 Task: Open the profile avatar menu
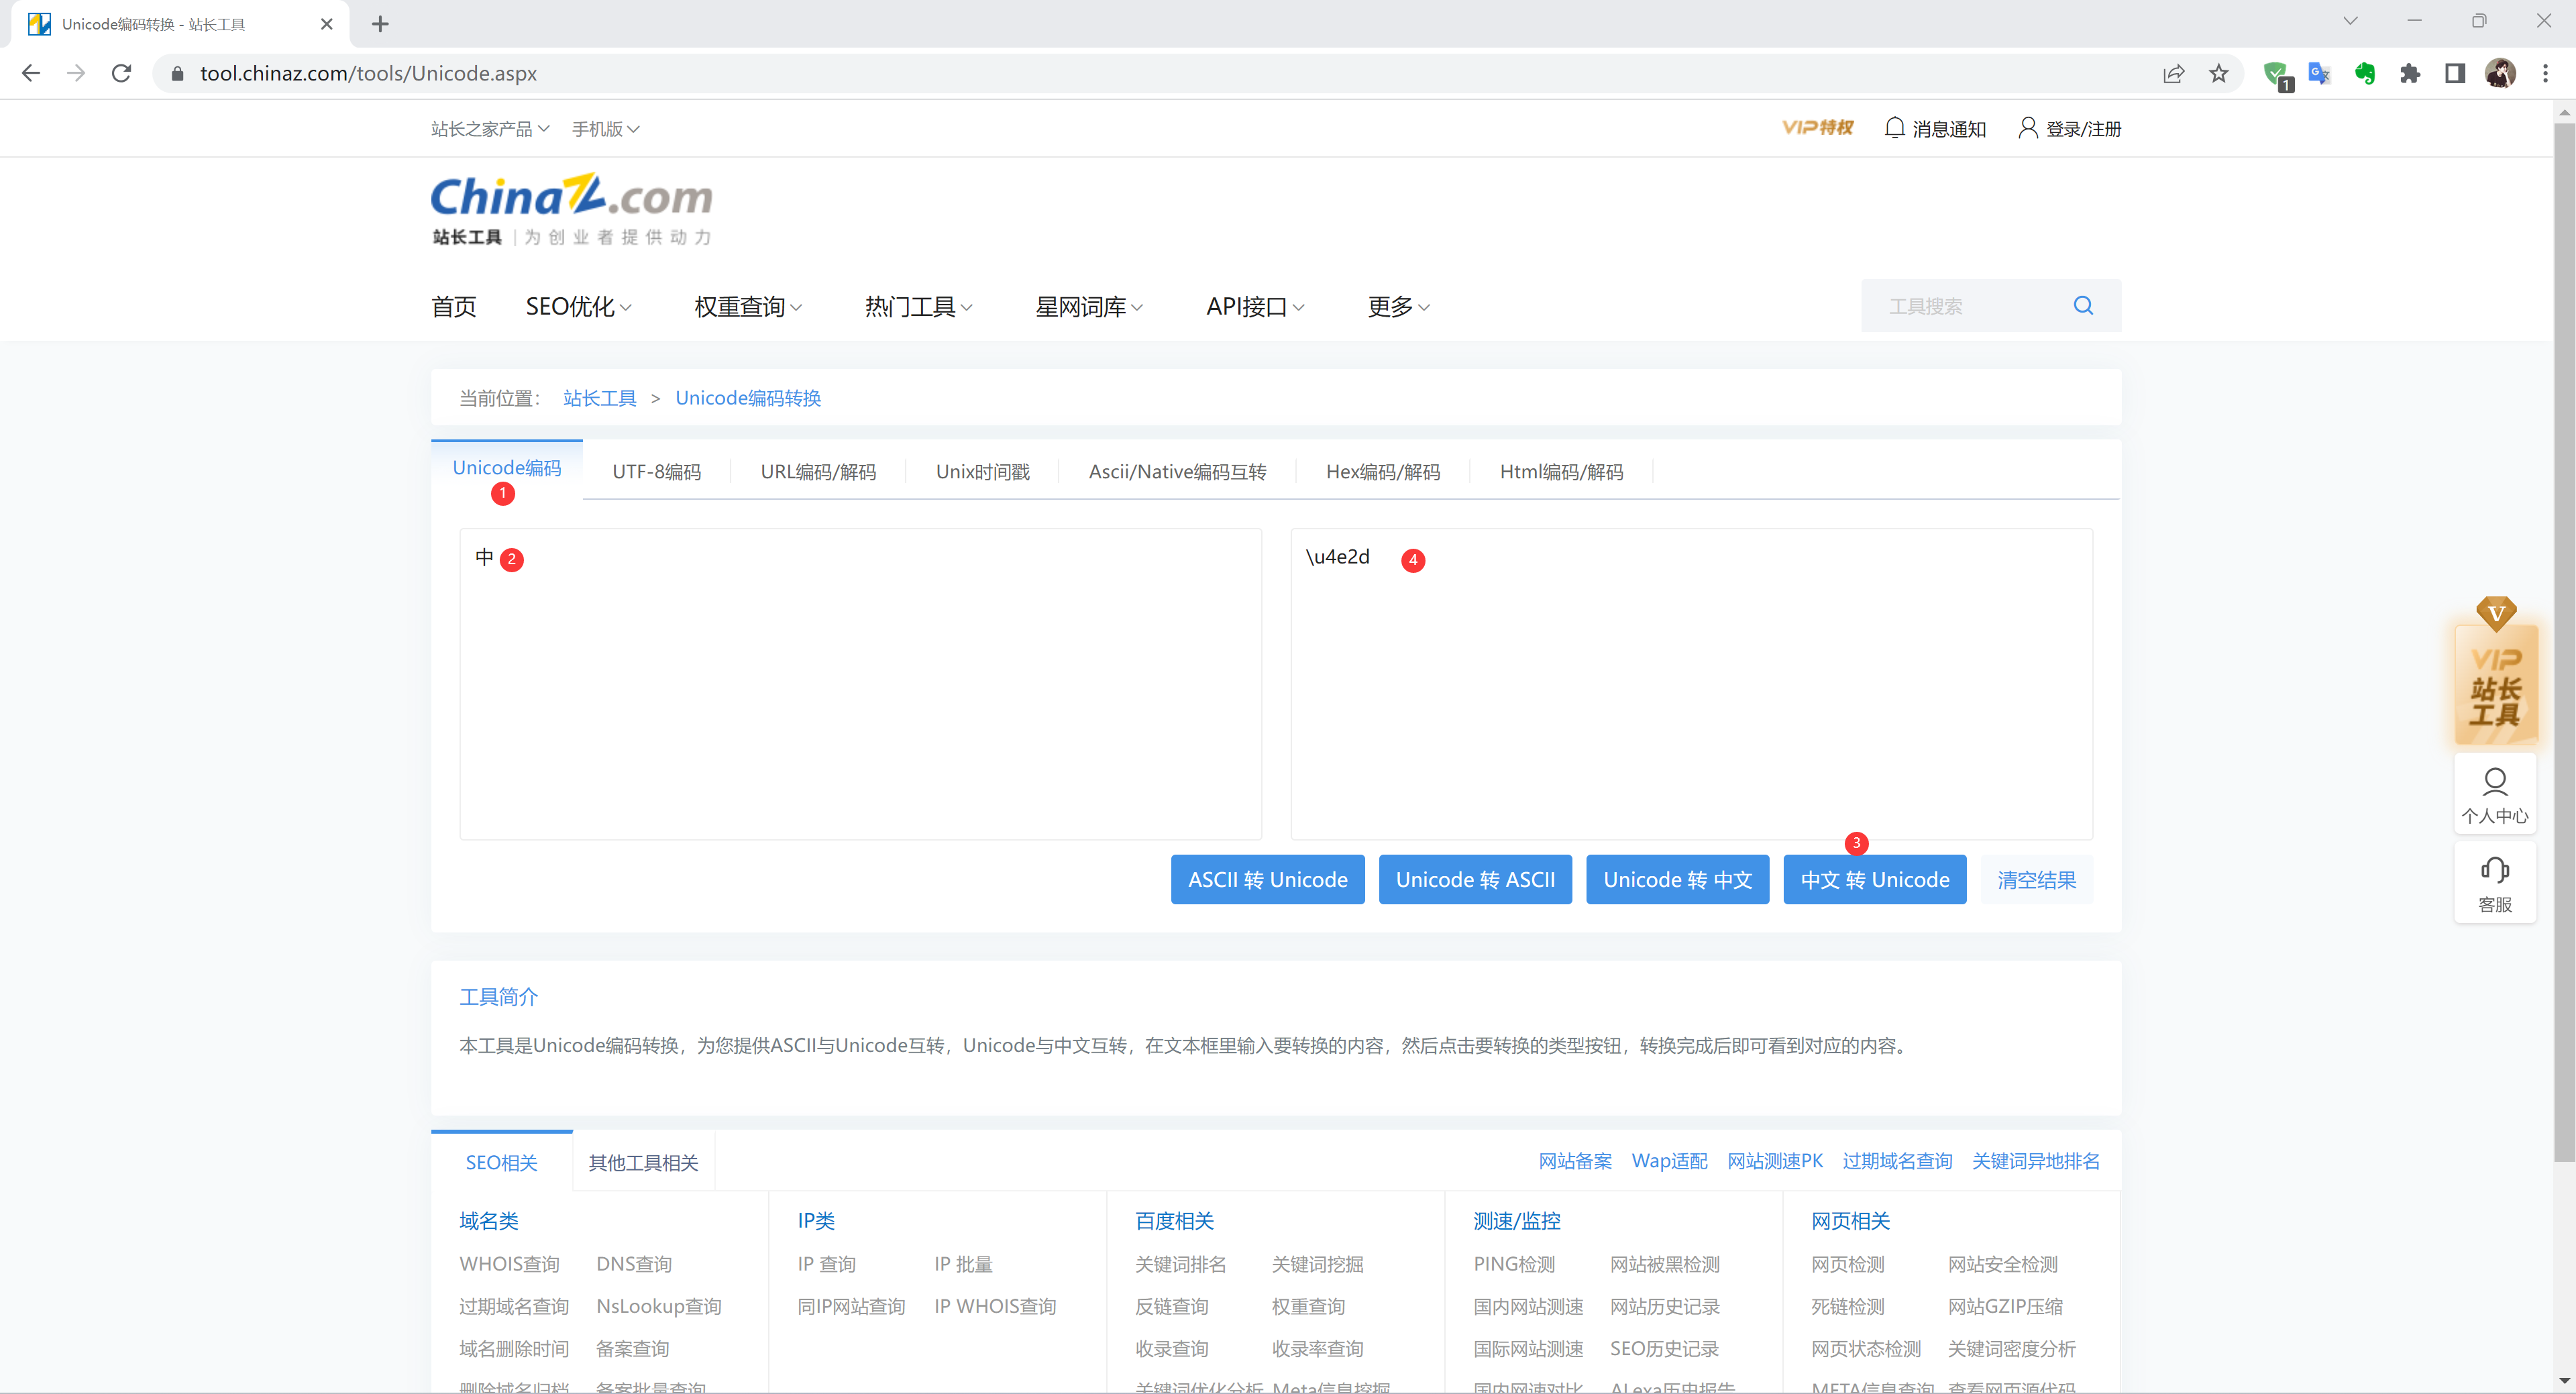(2500, 73)
